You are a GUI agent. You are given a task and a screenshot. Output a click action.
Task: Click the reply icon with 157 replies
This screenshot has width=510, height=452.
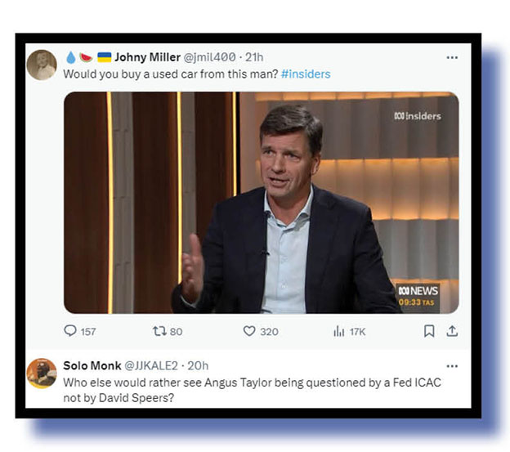tap(70, 331)
